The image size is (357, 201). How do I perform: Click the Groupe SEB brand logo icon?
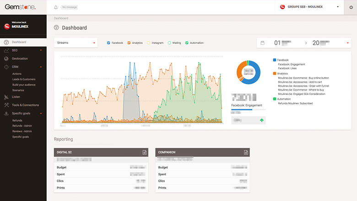click(282, 7)
